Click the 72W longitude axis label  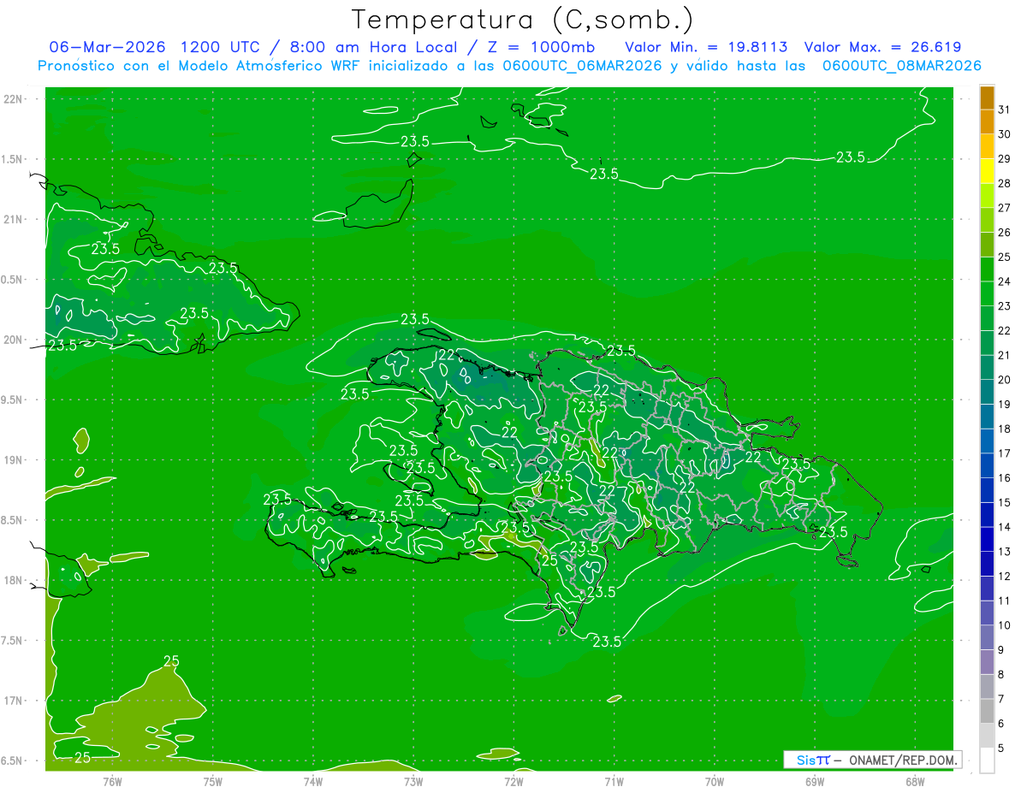click(x=513, y=781)
